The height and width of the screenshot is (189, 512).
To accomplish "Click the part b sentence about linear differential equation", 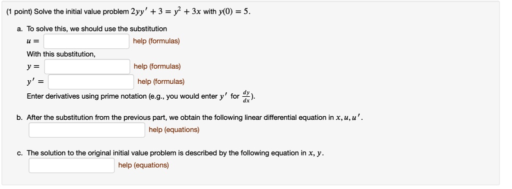I will pyautogui.click(x=194, y=117).
